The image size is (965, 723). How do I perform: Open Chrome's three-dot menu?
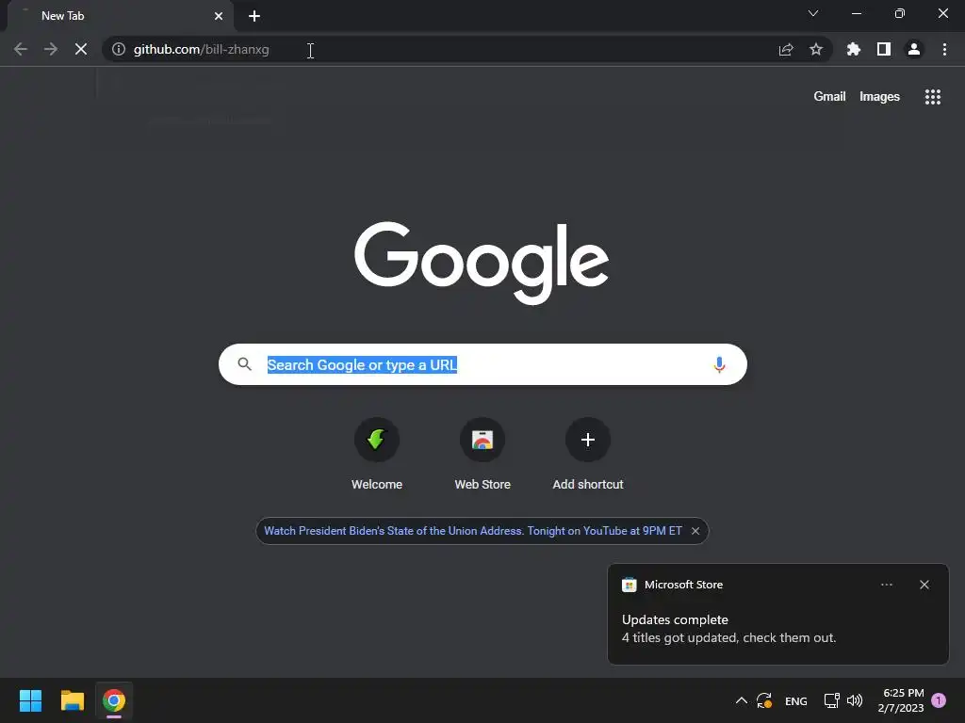click(944, 49)
